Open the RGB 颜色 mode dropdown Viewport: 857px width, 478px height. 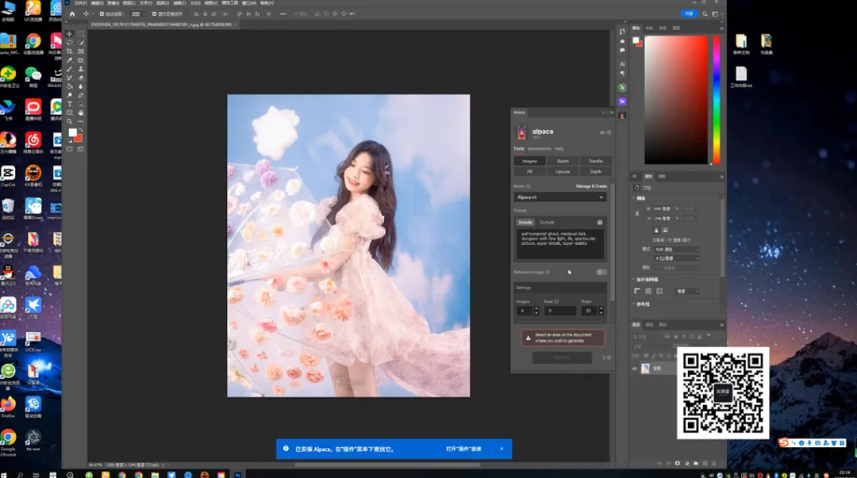[x=676, y=249]
